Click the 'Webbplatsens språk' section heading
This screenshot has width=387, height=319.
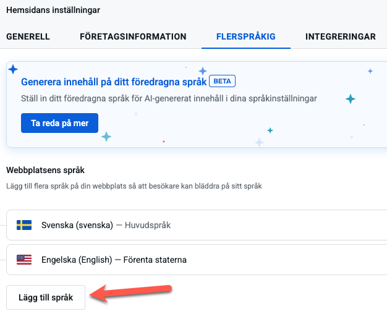[x=45, y=170]
